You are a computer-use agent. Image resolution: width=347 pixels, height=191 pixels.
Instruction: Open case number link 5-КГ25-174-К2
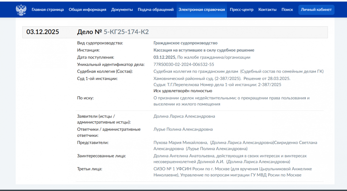point(126,32)
